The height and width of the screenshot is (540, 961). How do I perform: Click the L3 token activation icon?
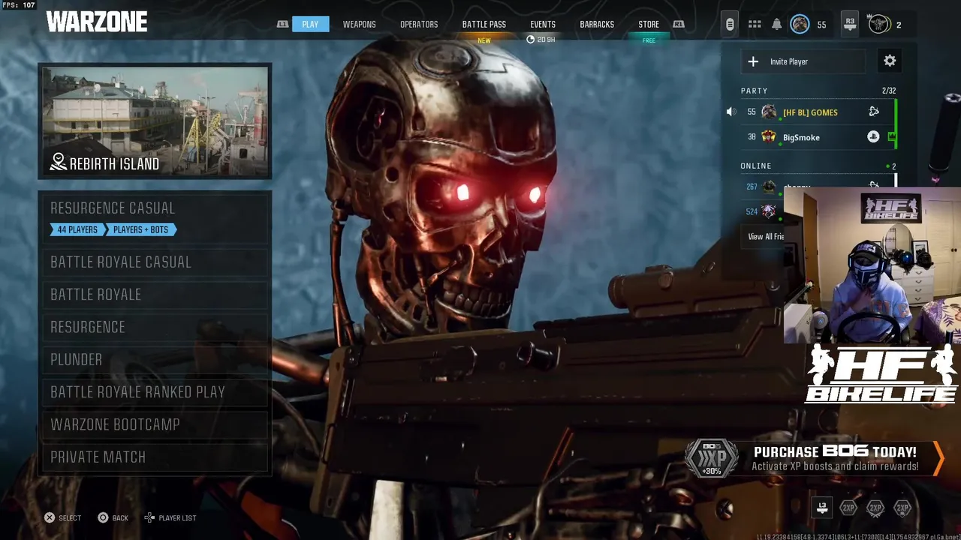click(x=822, y=508)
